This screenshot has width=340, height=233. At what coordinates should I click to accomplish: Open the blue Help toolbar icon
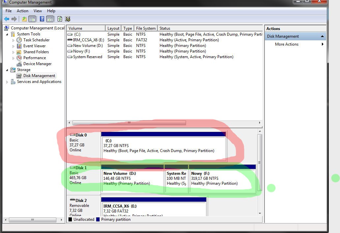click(42, 19)
